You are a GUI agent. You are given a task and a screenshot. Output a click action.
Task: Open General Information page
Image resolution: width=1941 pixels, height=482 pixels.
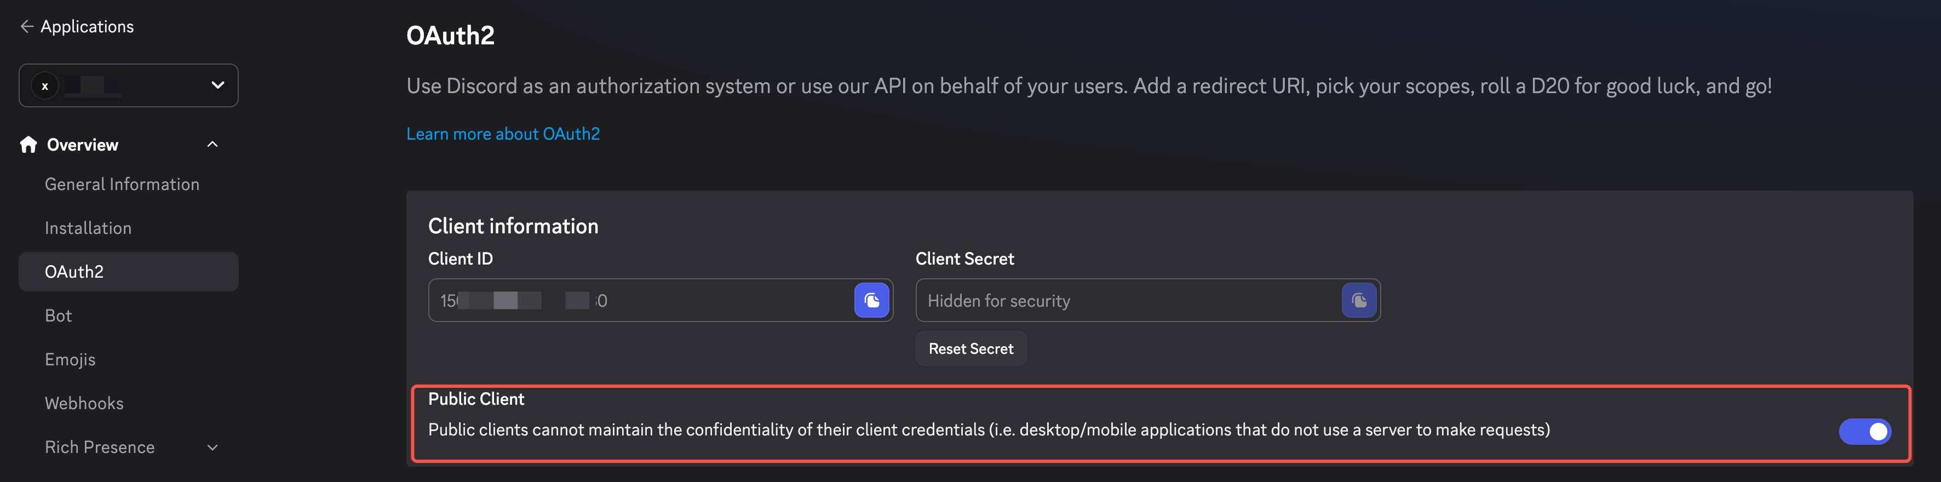click(122, 185)
